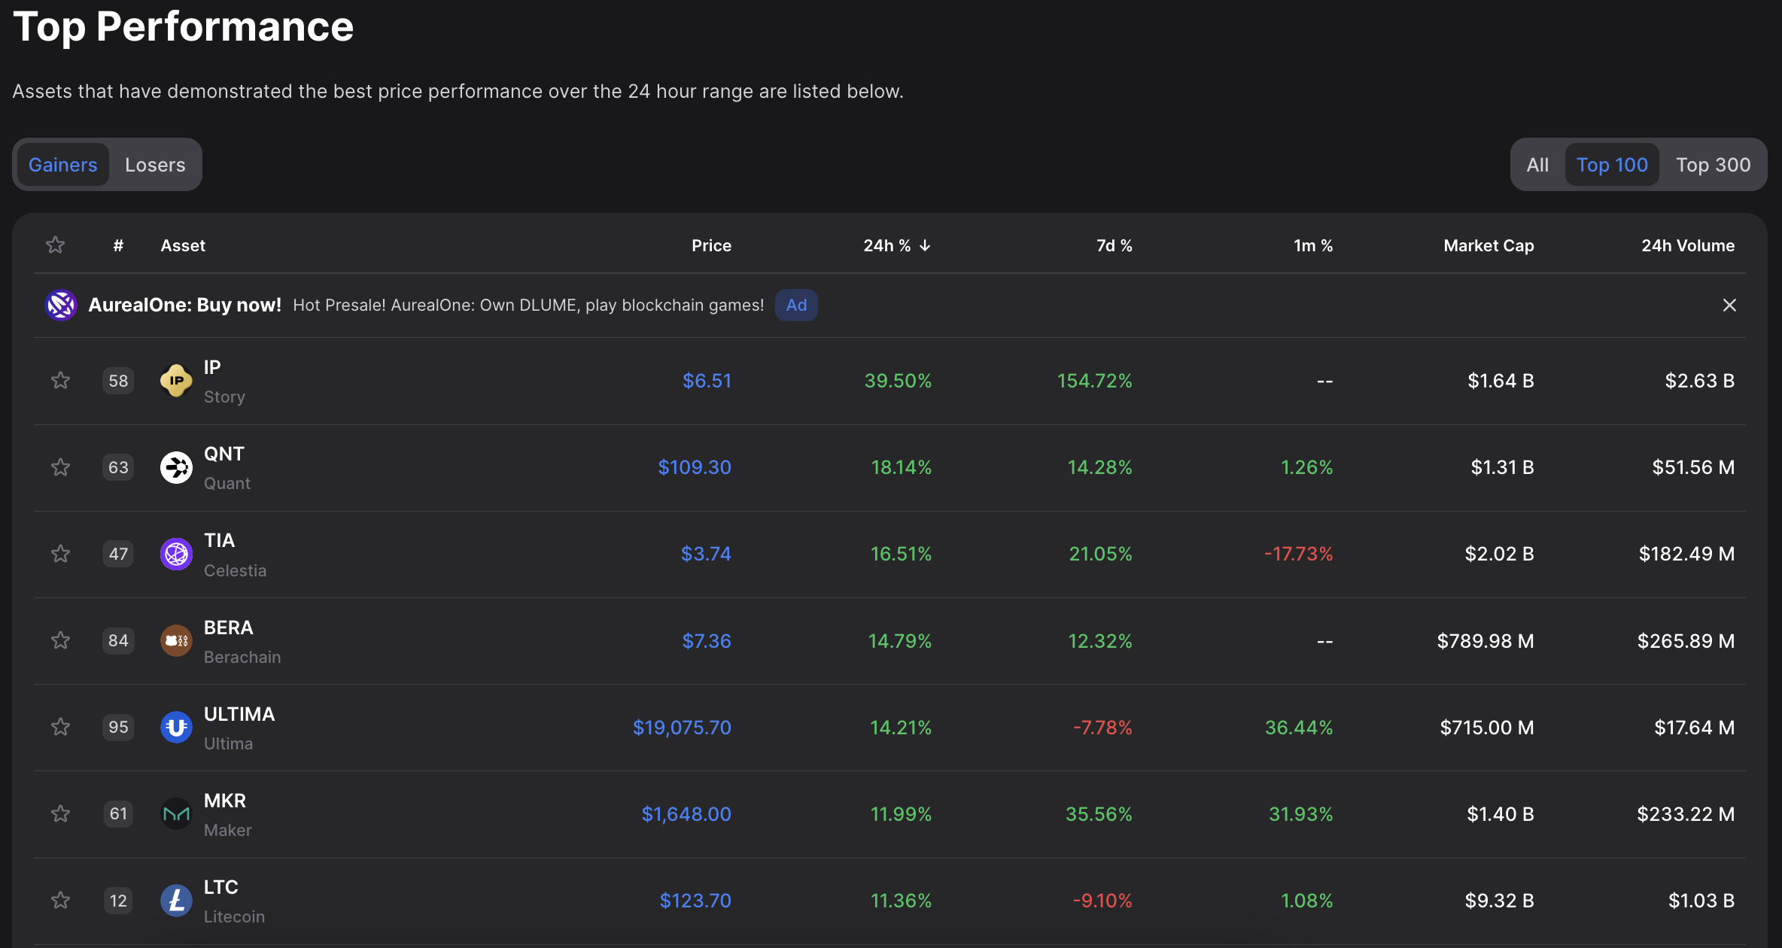Dismiss the AurealOne ad banner
This screenshot has width=1782, height=948.
(1729, 305)
